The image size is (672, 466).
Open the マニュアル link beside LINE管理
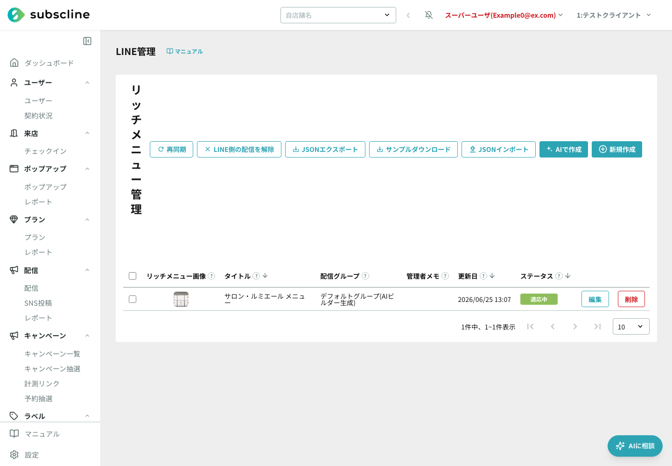[185, 51]
